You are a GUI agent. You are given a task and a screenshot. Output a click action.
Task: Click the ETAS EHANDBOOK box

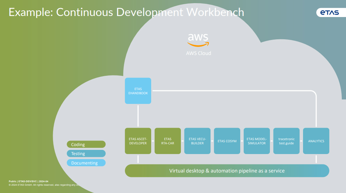click(x=138, y=91)
